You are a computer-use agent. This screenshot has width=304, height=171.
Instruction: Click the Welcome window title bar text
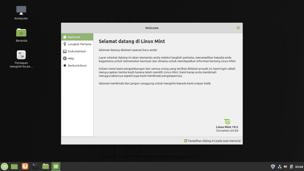(x=152, y=28)
